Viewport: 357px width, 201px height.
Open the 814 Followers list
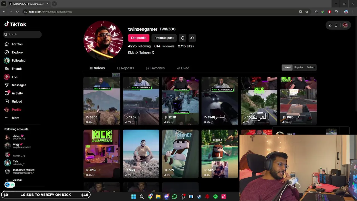click(x=164, y=46)
